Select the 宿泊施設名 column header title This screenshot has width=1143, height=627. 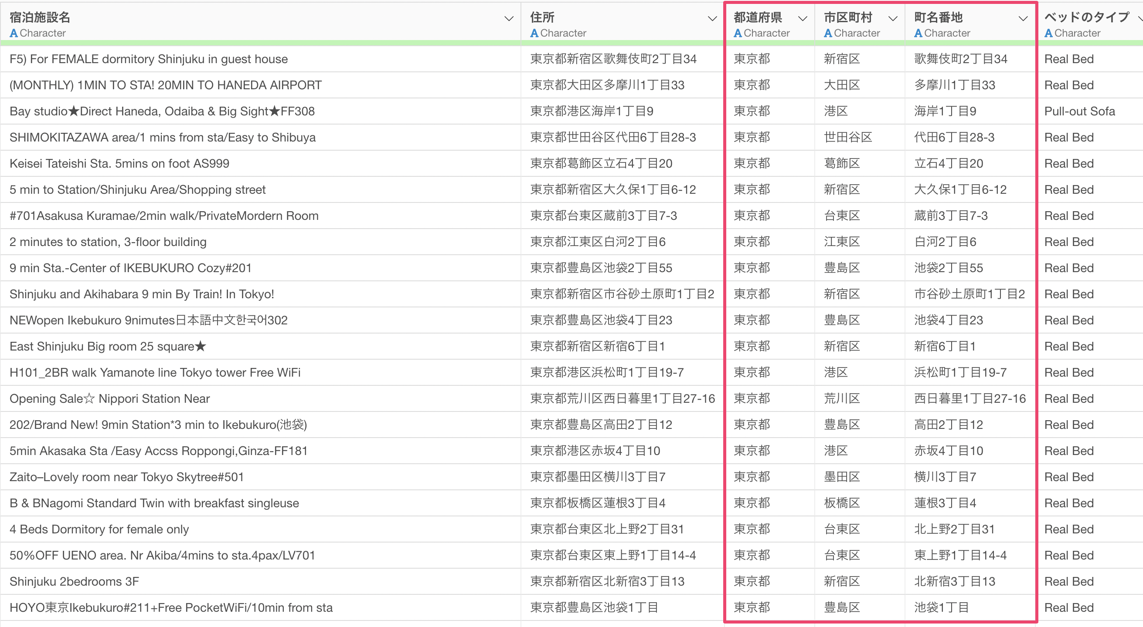tap(40, 17)
